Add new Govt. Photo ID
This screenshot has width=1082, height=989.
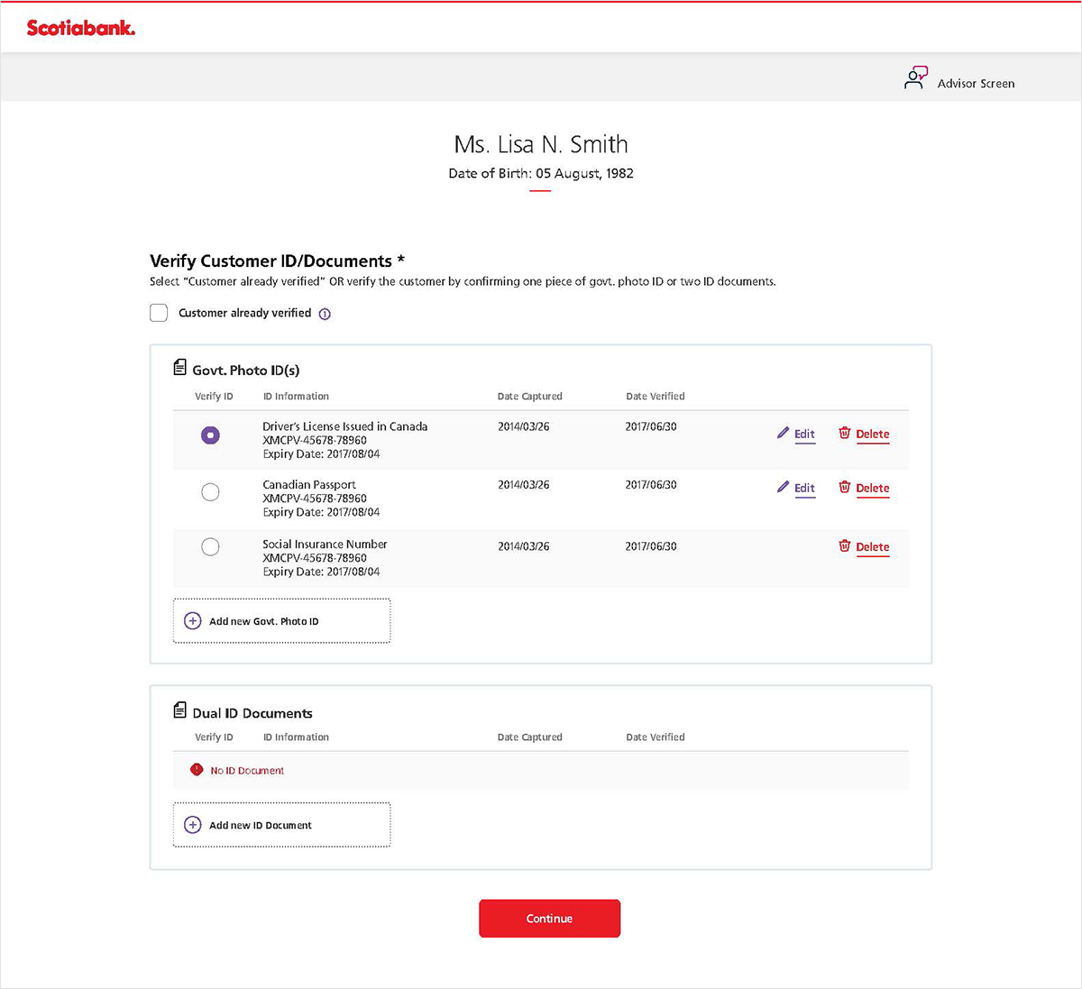click(281, 621)
